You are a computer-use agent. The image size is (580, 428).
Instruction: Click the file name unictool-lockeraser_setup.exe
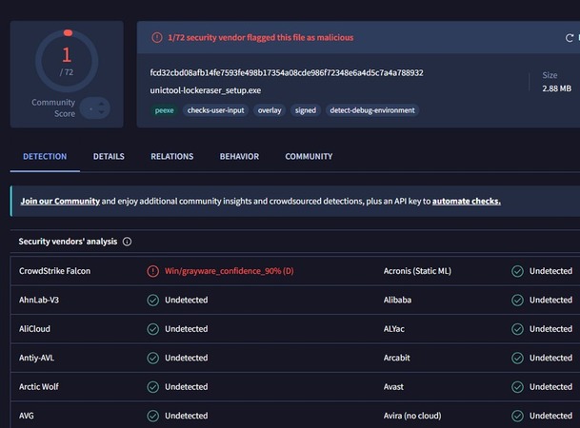pyautogui.click(x=206, y=90)
